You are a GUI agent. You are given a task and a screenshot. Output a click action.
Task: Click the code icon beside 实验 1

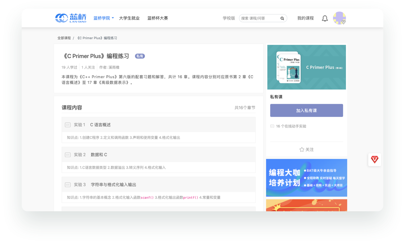pos(68,125)
